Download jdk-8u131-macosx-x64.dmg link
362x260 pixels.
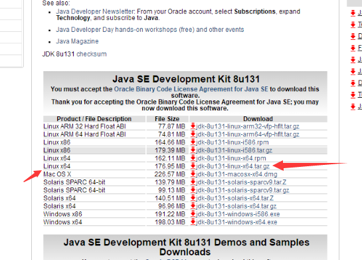click(x=236, y=174)
